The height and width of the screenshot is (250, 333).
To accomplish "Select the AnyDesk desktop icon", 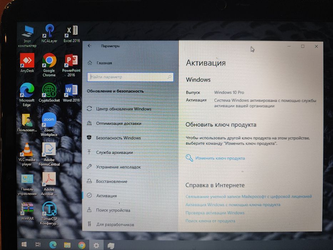I will pyautogui.click(x=27, y=63).
